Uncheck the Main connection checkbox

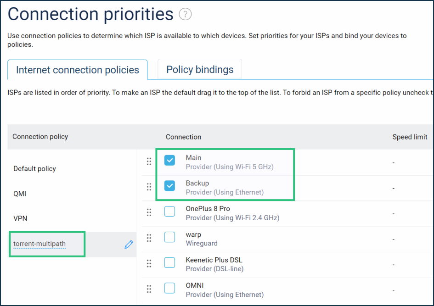point(169,160)
